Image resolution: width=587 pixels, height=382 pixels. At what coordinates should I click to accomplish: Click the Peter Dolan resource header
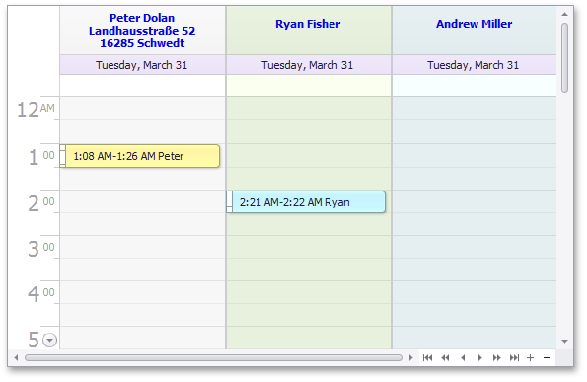143,31
